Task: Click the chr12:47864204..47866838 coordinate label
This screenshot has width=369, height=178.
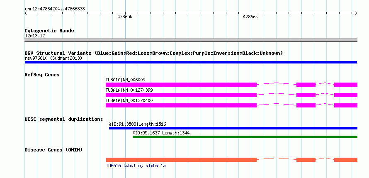Action: (x=55, y=9)
